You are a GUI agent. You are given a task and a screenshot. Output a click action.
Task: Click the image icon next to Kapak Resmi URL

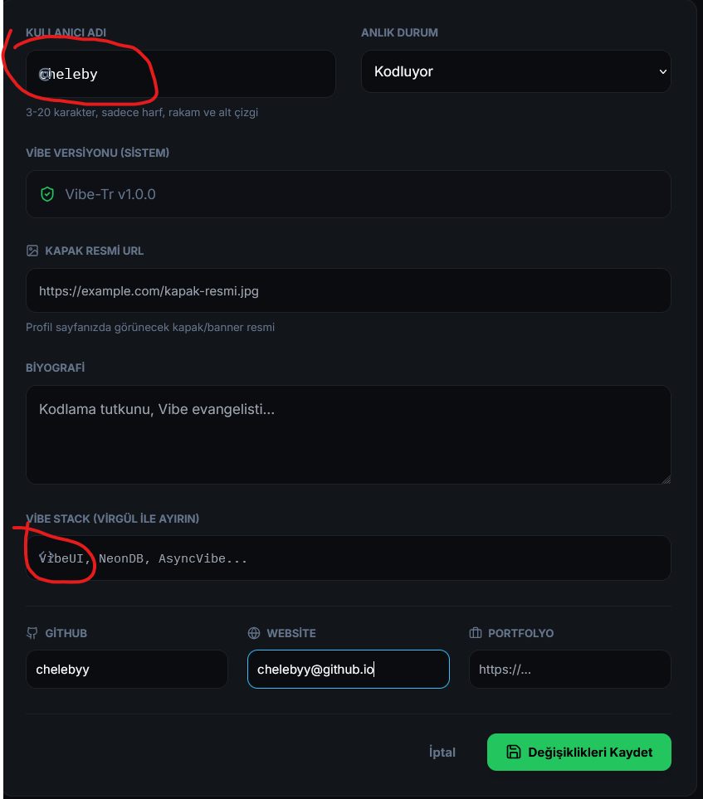click(32, 251)
